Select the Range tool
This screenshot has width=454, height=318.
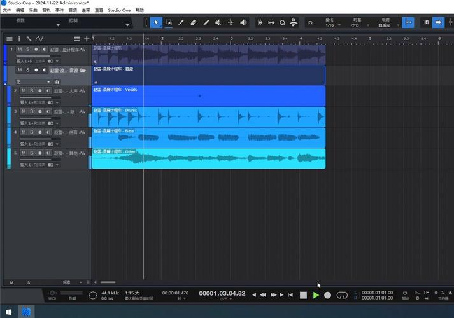click(x=169, y=22)
